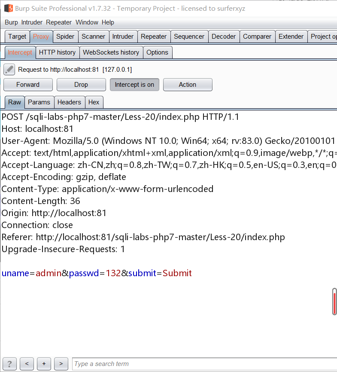Screen dimensions: 337x372
Task: Select the Raw request view tab
Action: coord(15,102)
